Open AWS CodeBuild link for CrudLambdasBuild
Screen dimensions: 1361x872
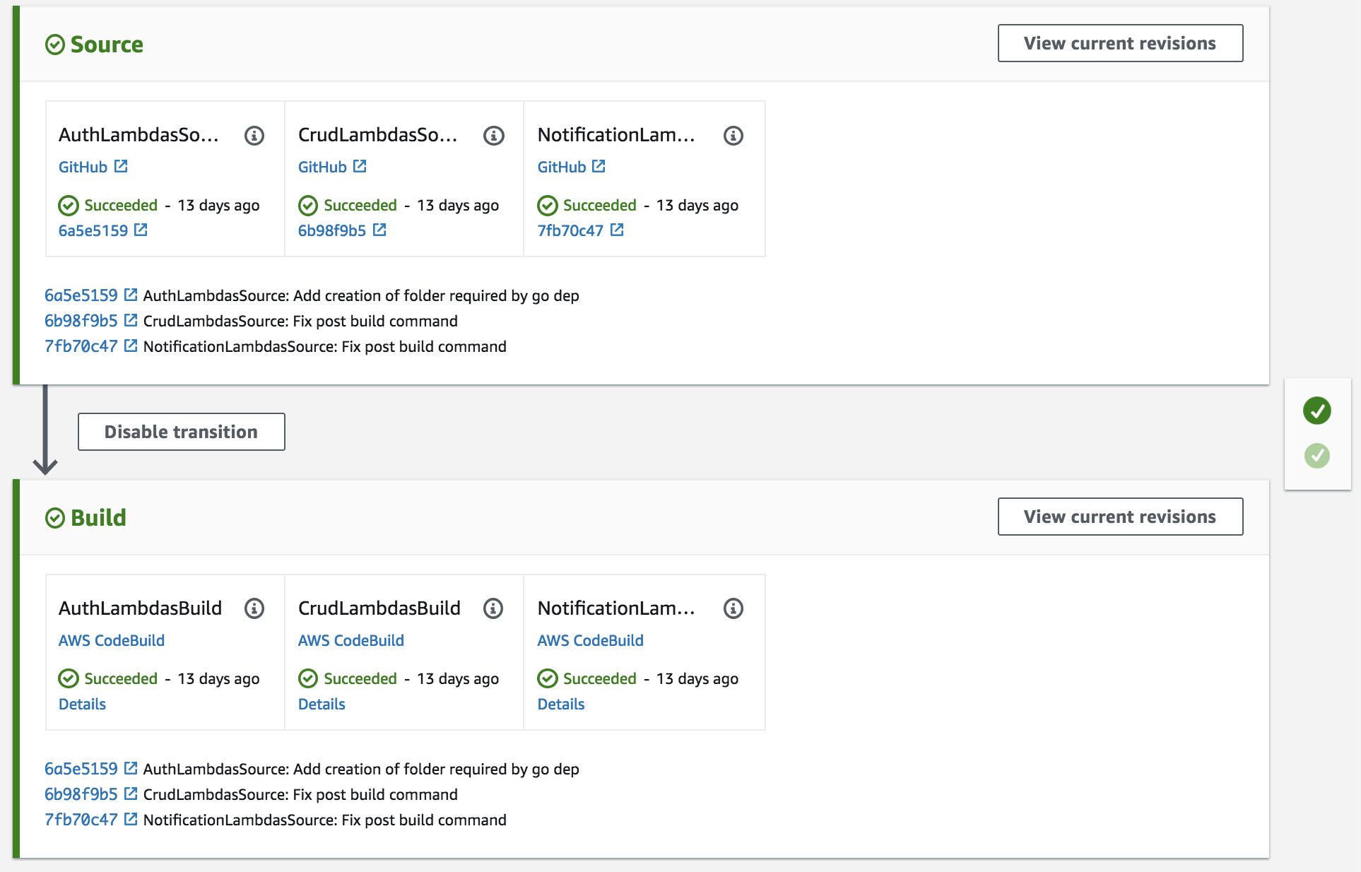(x=350, y=641)
